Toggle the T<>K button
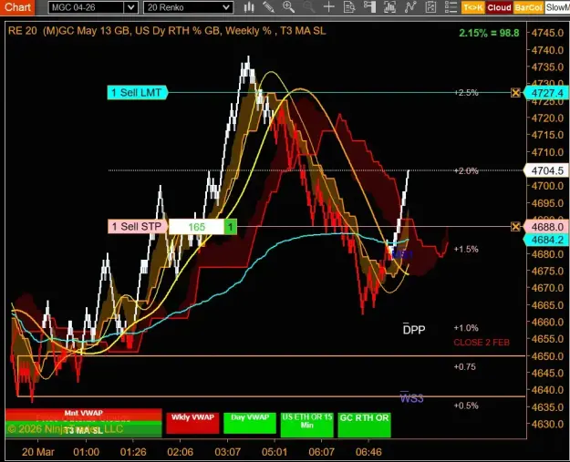This screenshot has width=570, height=462. tap(473, 7)
